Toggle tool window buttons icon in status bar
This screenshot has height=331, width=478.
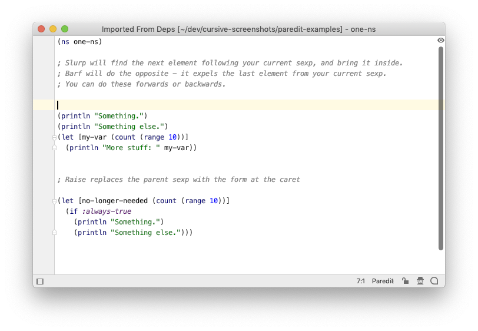point(40,282)
